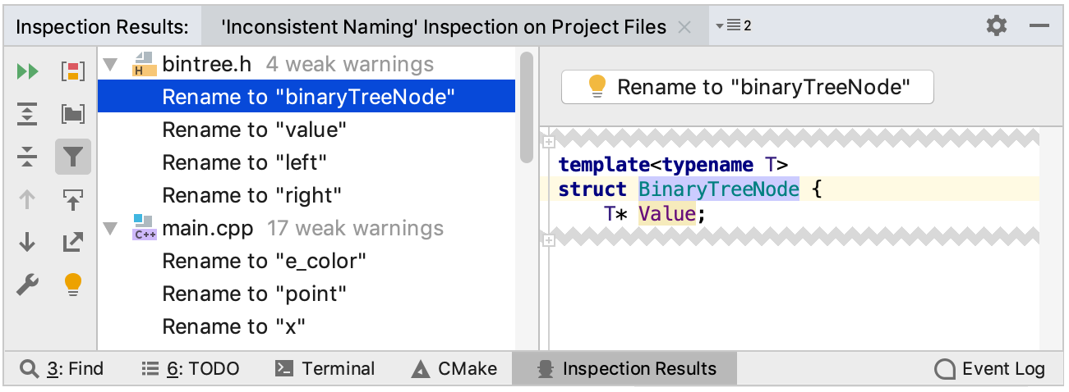Click the Expand All icon
The image size is (1069, 392).
[28, 114]
